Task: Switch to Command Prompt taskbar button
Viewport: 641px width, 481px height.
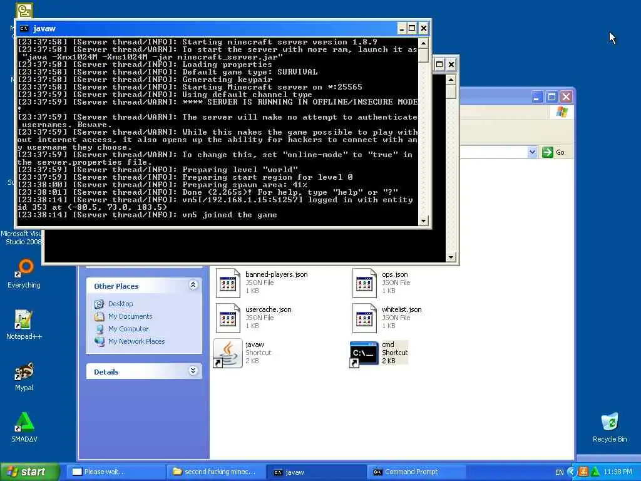Action: (417, 472)
